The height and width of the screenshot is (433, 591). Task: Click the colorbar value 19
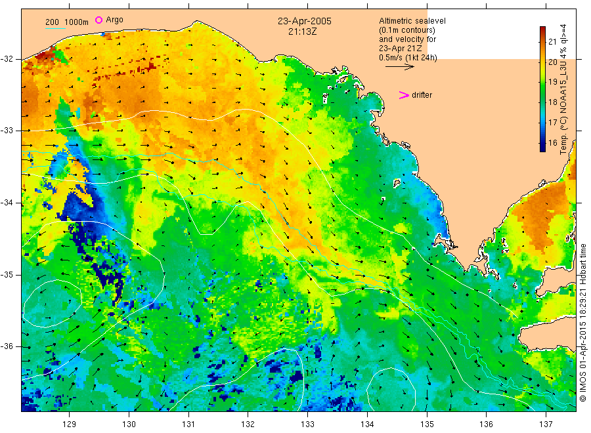click(x=552, y=82)
